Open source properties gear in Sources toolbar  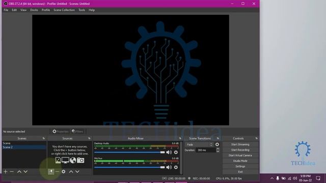63,172
